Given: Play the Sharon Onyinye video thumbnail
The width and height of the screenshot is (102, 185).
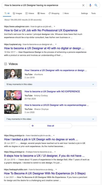Looking at the screenshot, I should pos(13,109).
